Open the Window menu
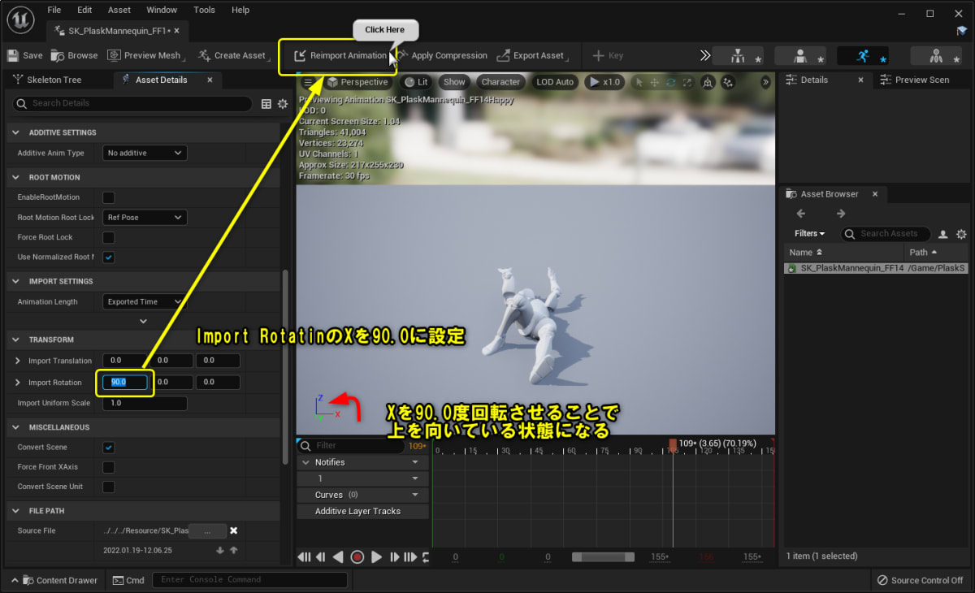The width and height of the screenshot is (975, 593). coord(162,10)
